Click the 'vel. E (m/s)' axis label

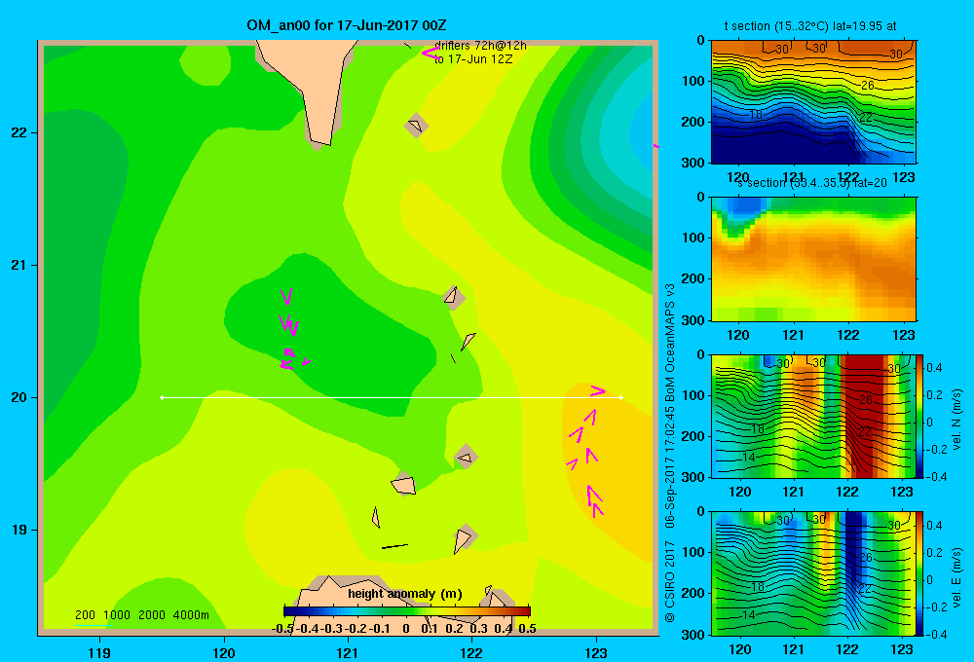coord(956,577)
